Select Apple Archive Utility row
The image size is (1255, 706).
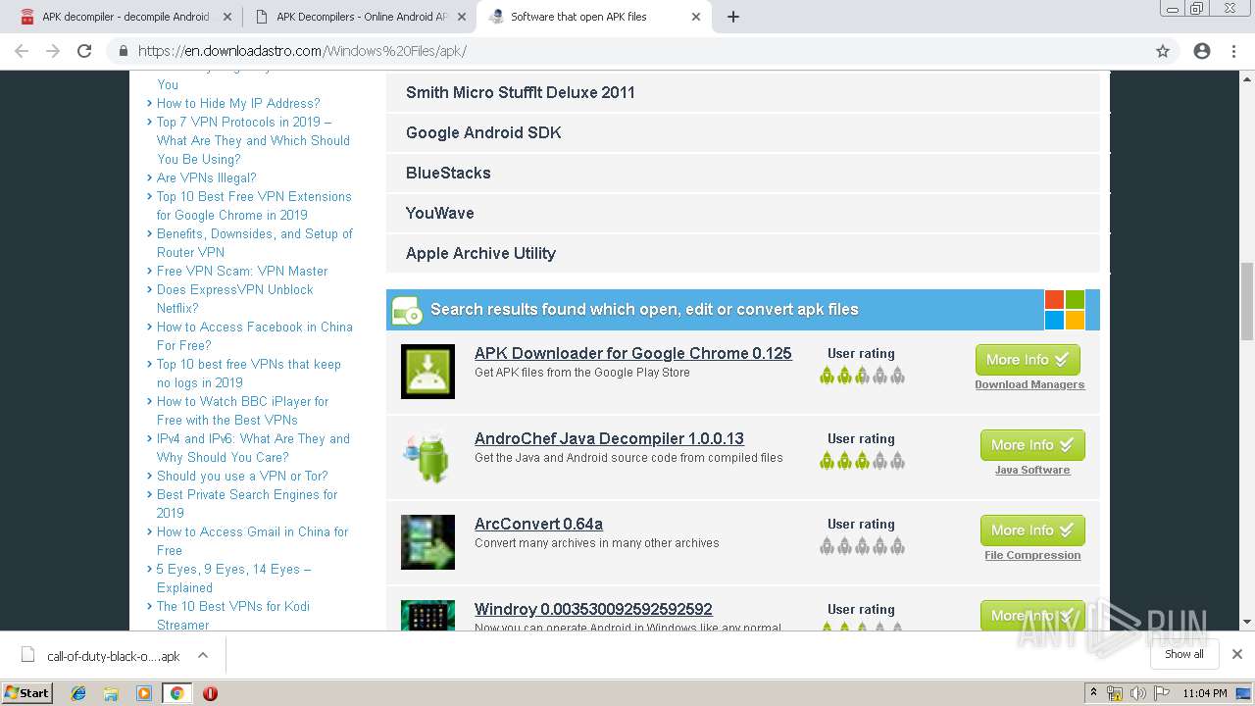click(742, 253)
